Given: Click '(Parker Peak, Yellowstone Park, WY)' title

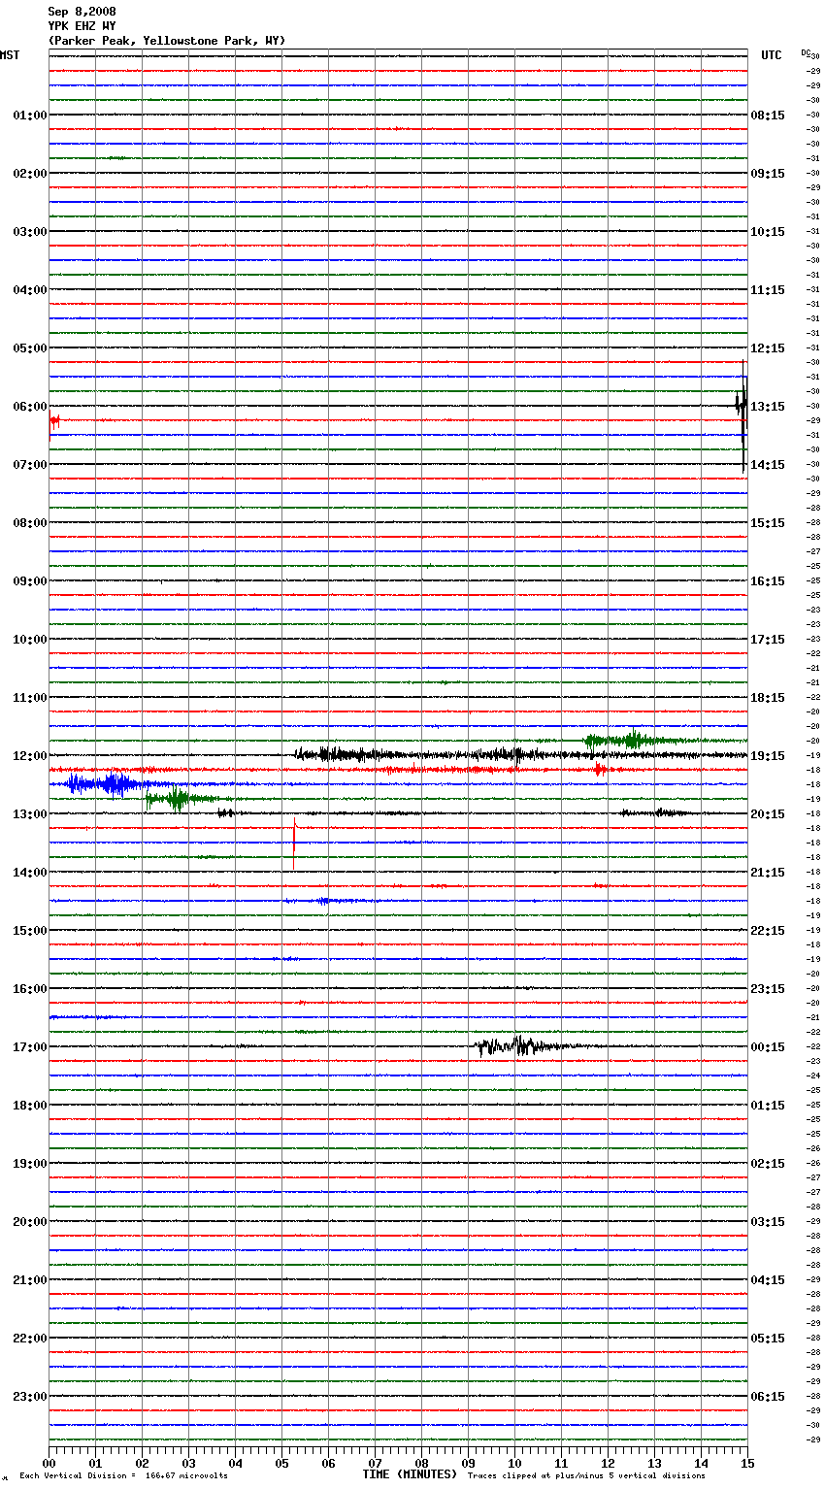Looking at the screenshot, I should [x=167, y=41].
